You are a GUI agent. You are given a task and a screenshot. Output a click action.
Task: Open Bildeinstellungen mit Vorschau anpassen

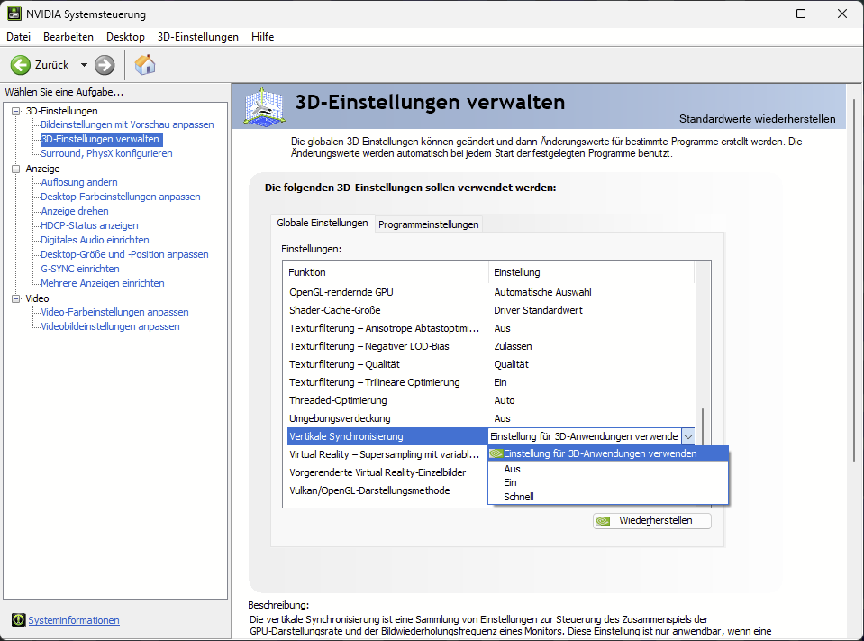point(127,124)
